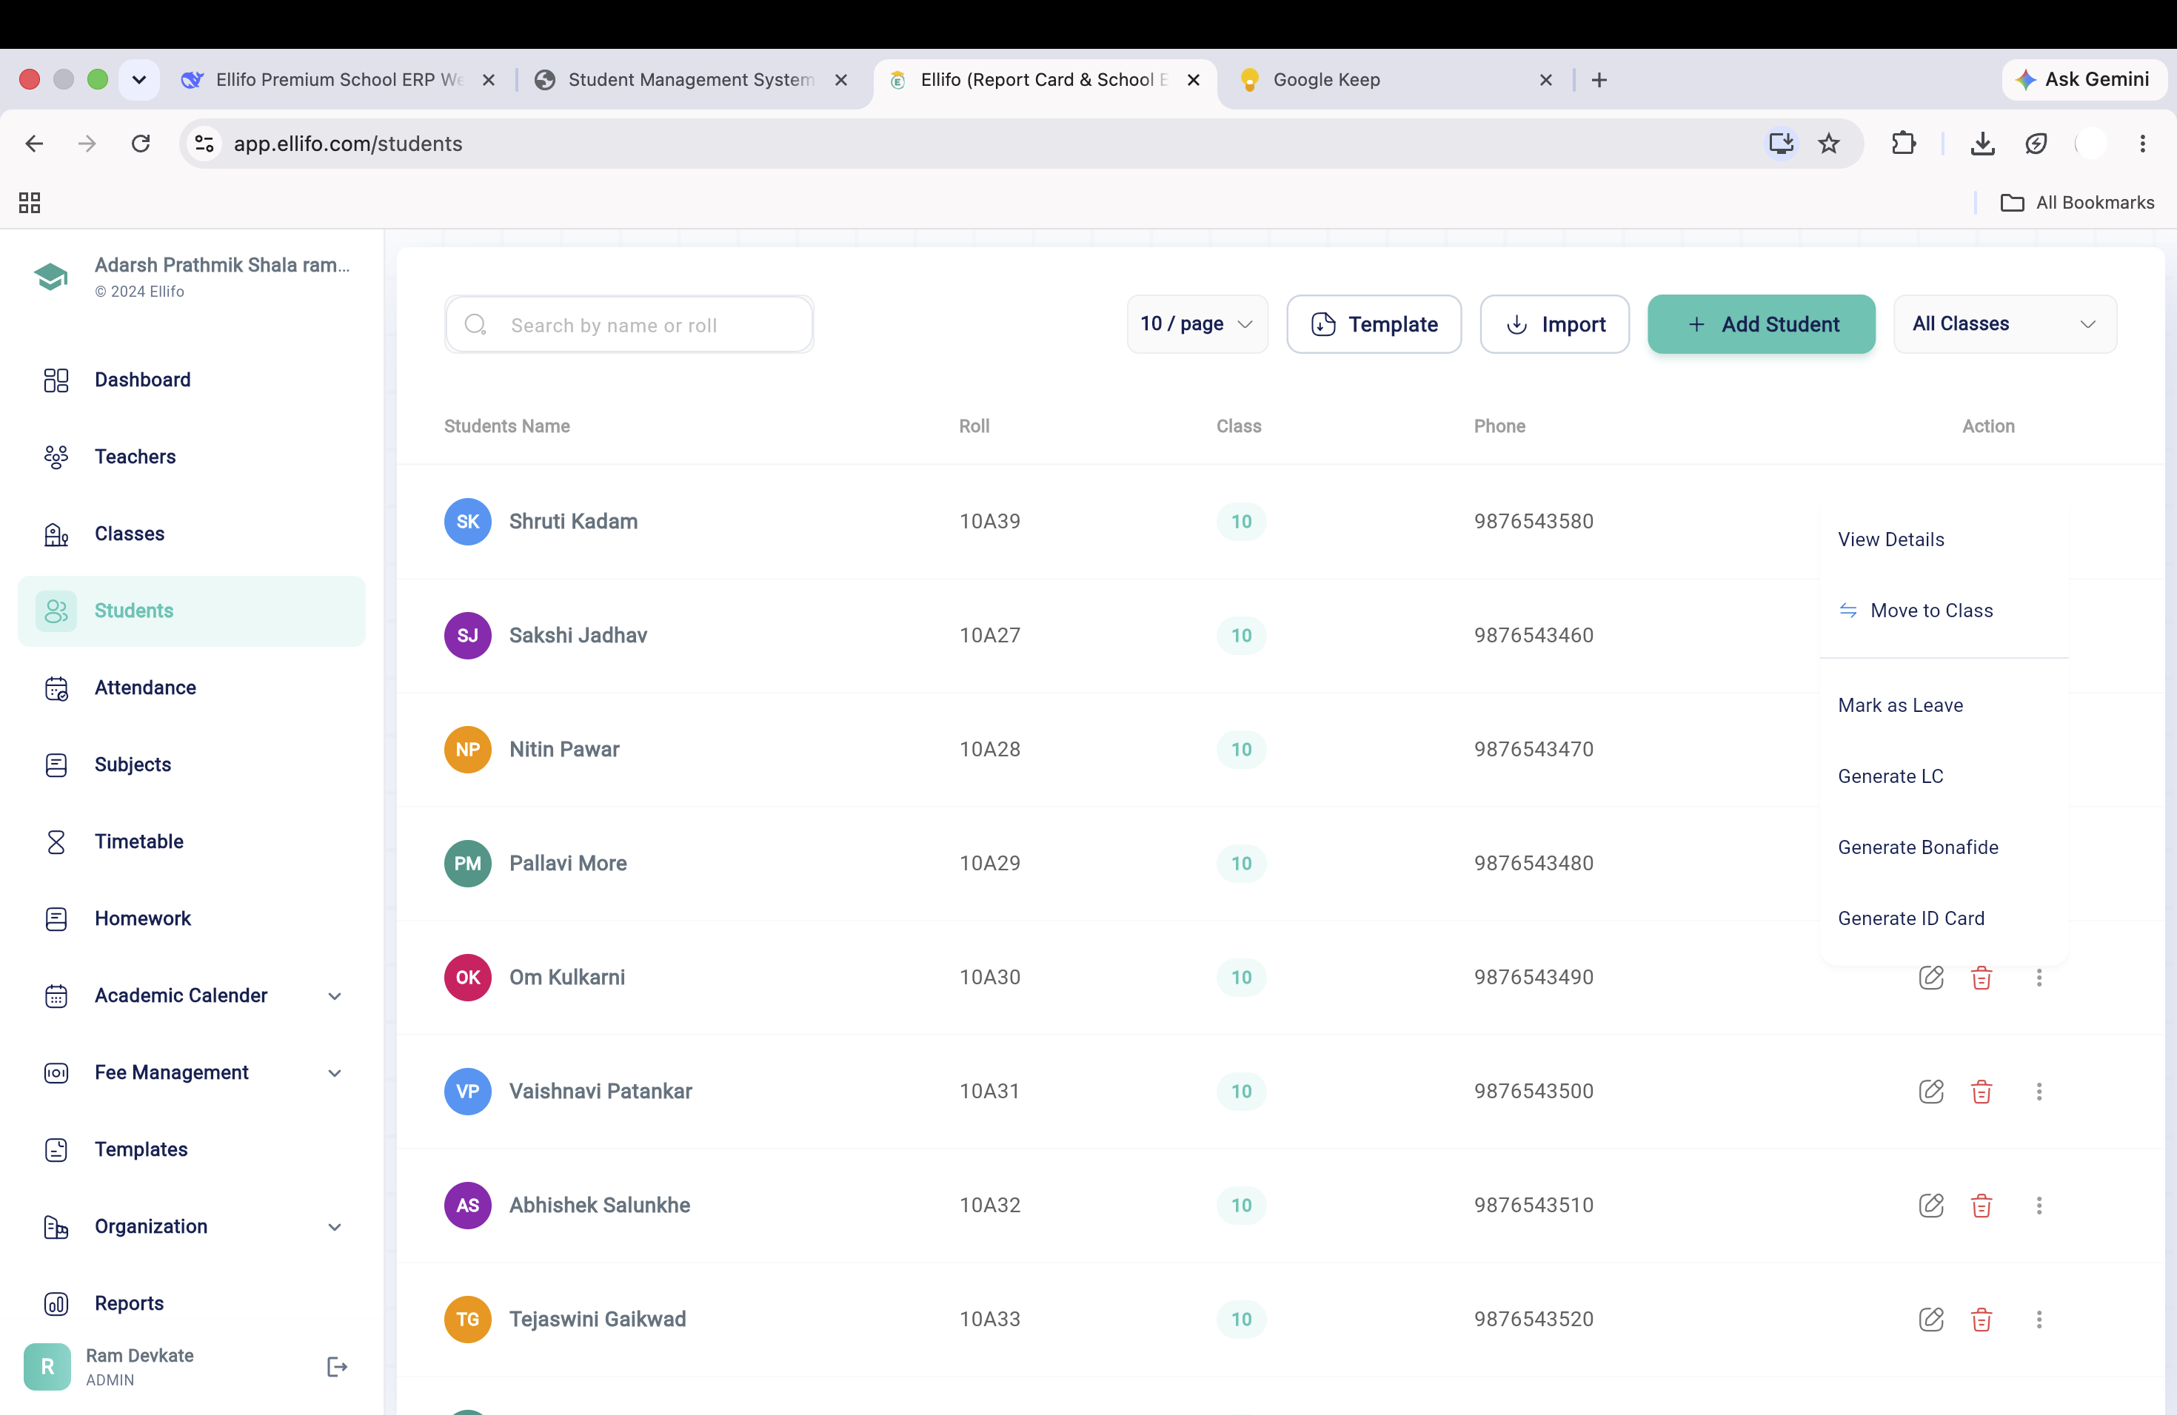2177x1415 pixels.
Task: Click the Import button
Action: pos(1554,323)
